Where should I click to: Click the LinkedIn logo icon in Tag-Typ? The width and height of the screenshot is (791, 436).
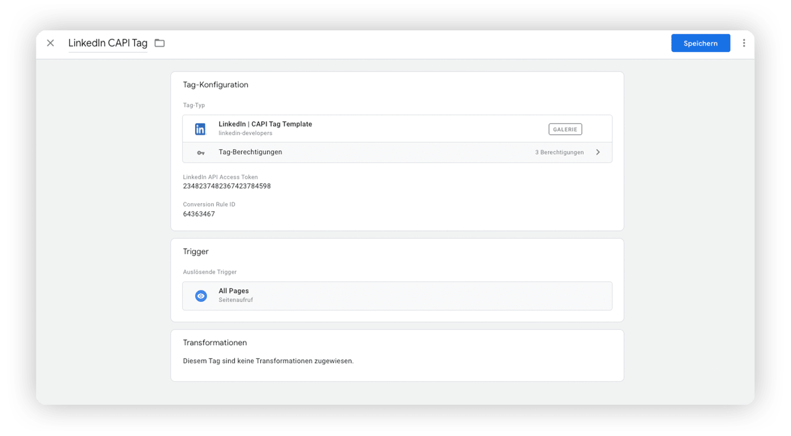pyautogui.click(x=200, y=129)
